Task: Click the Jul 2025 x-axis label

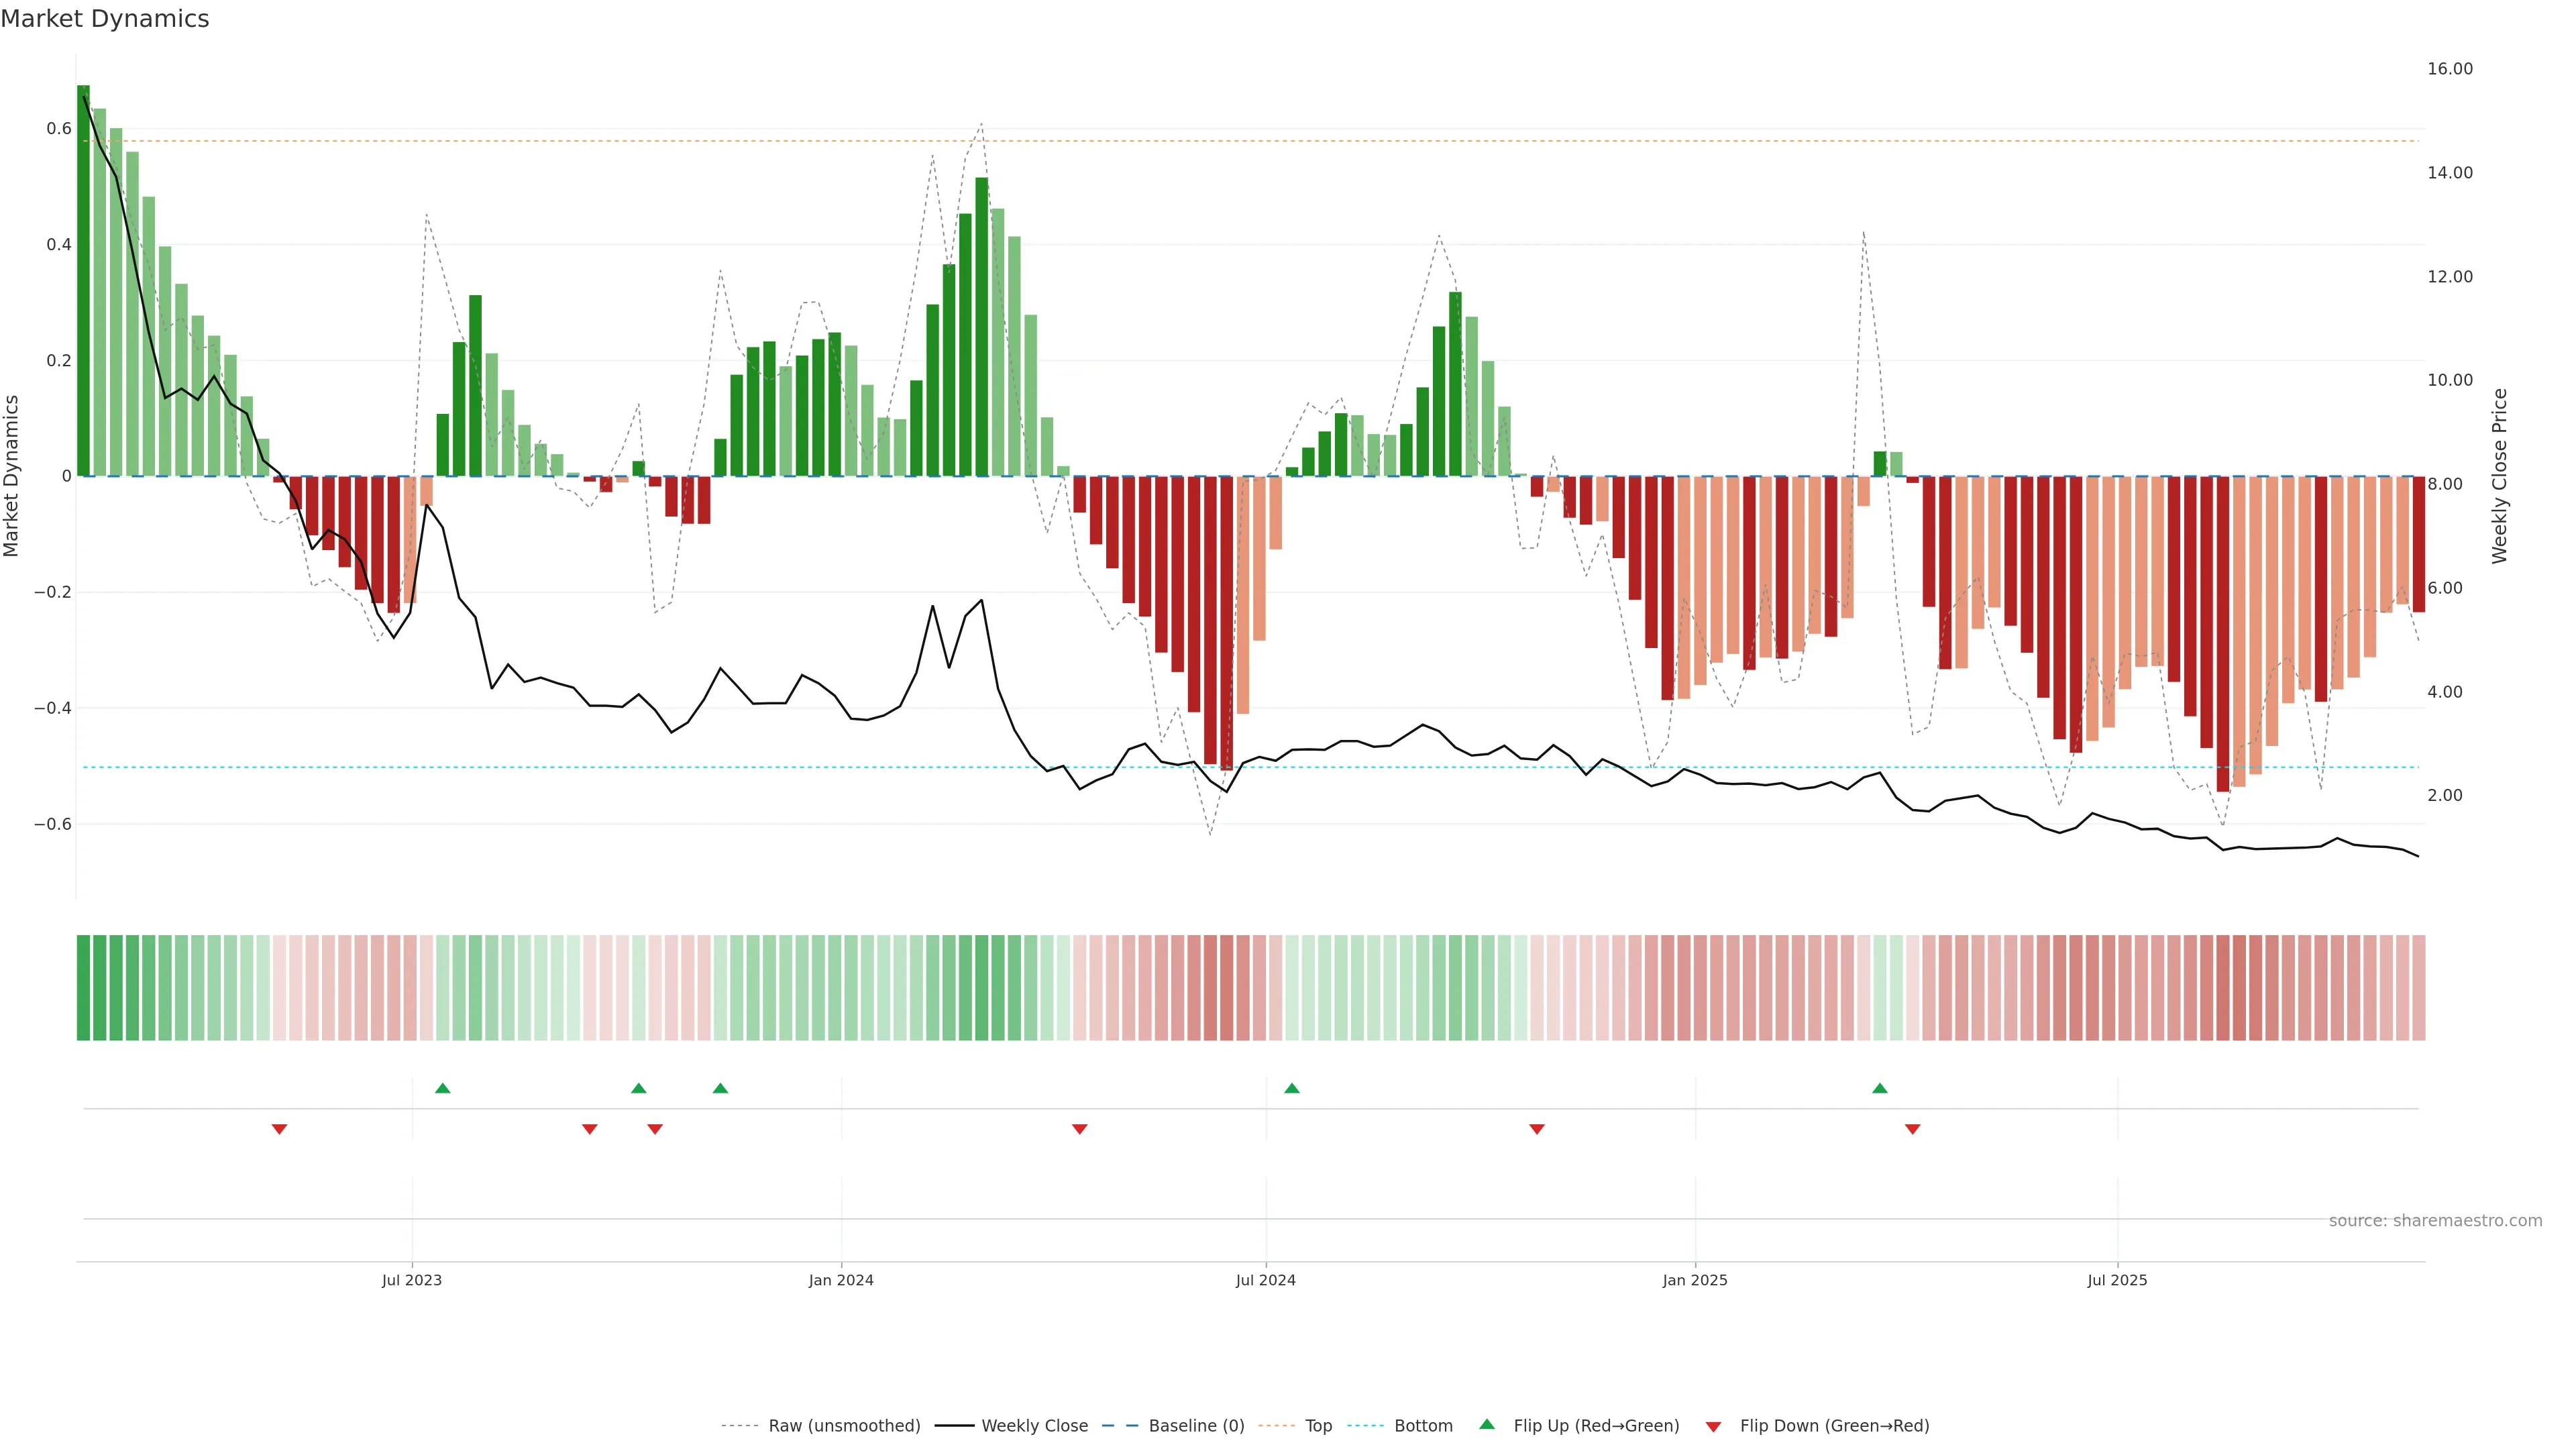Action: pyautogui.click(x=2117, y=1280)
